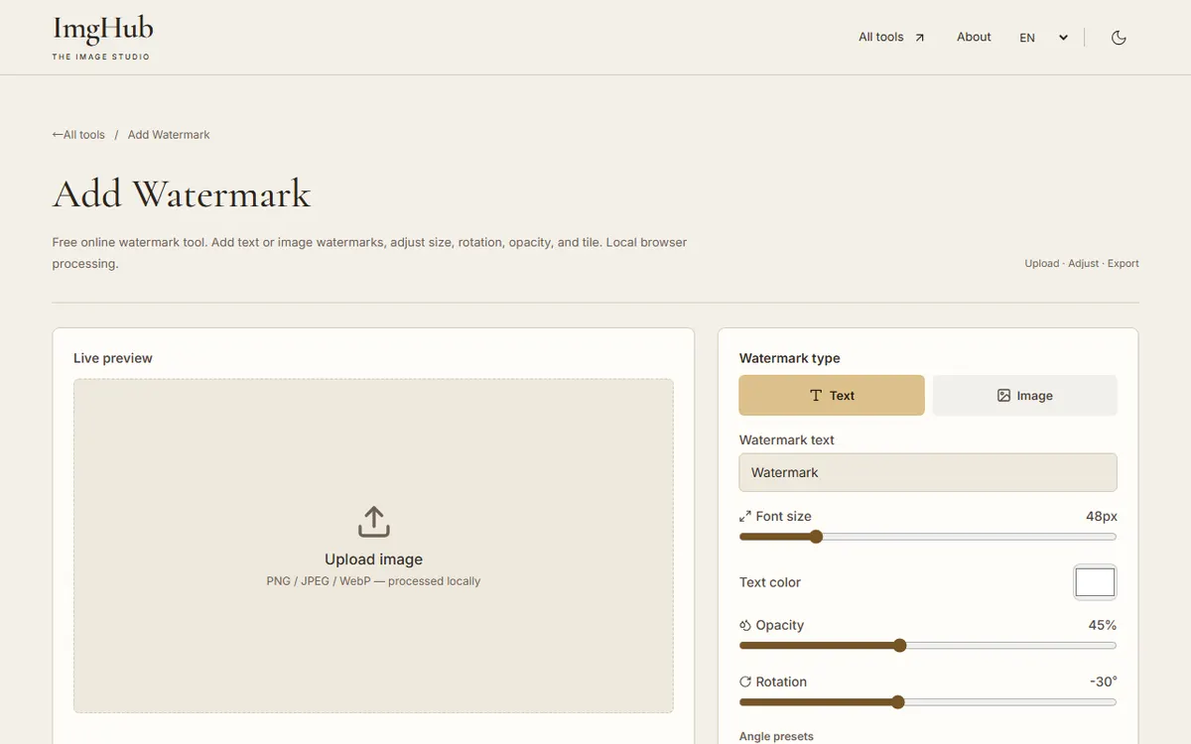
Task: Click the Angle presets label
Action: click(776, 736)
